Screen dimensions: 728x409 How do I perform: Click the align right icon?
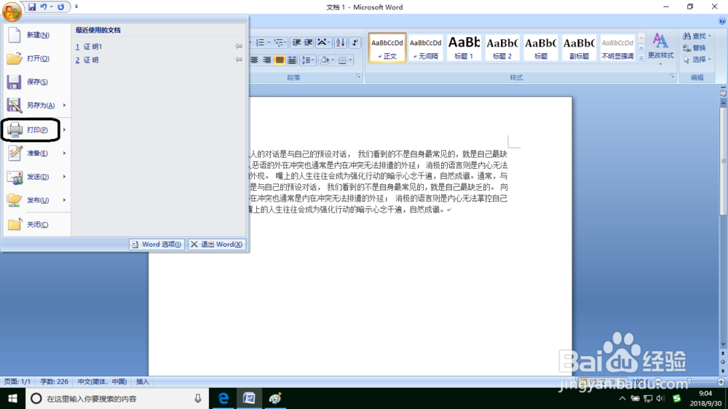pyautogui.click(x=267, y=60)
